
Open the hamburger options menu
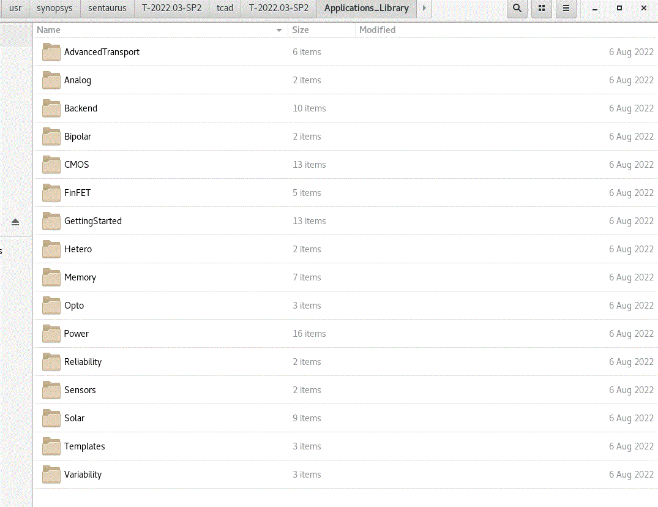pos(566,9)
